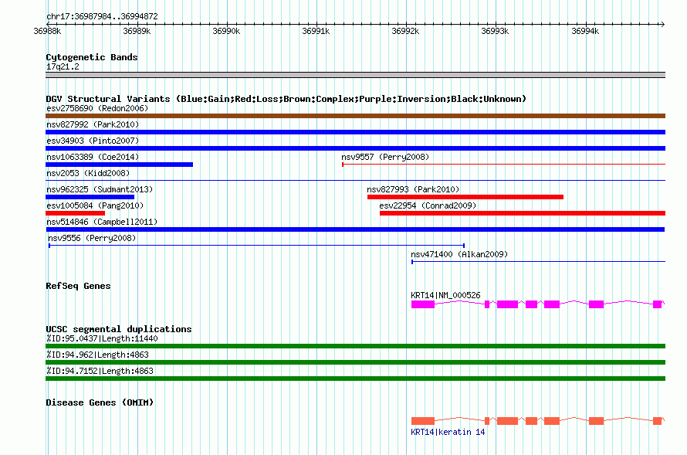The width and height of the screenshot is (687, 455).
Task: Open the nsv1063389 (Coe2014) variant bar
Action: coord(119,165)
